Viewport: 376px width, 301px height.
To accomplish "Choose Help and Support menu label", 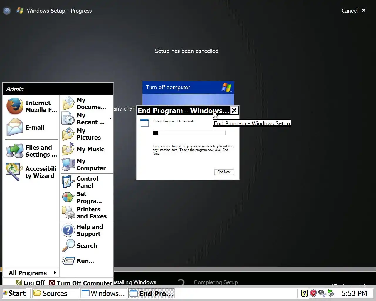I will (90, 230).
